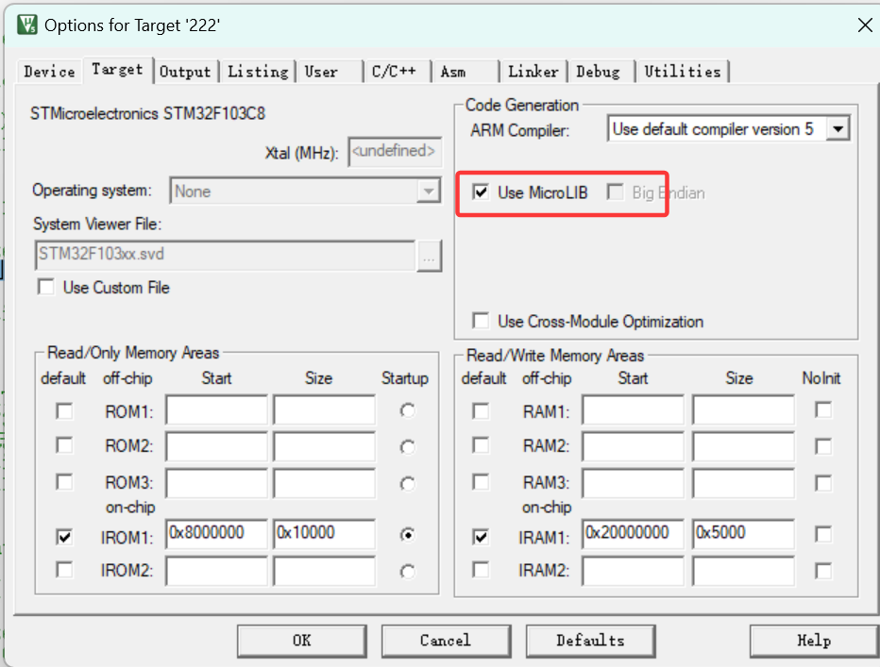Select the IROM1 Startup radio button

(408, 535)
